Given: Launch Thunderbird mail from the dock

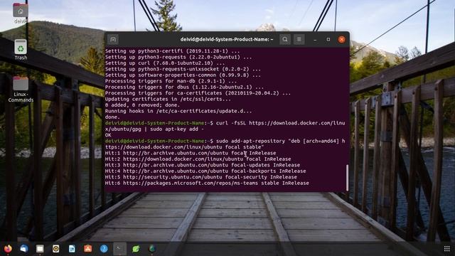Looking at the screenshot, I should tap(24, 248).
